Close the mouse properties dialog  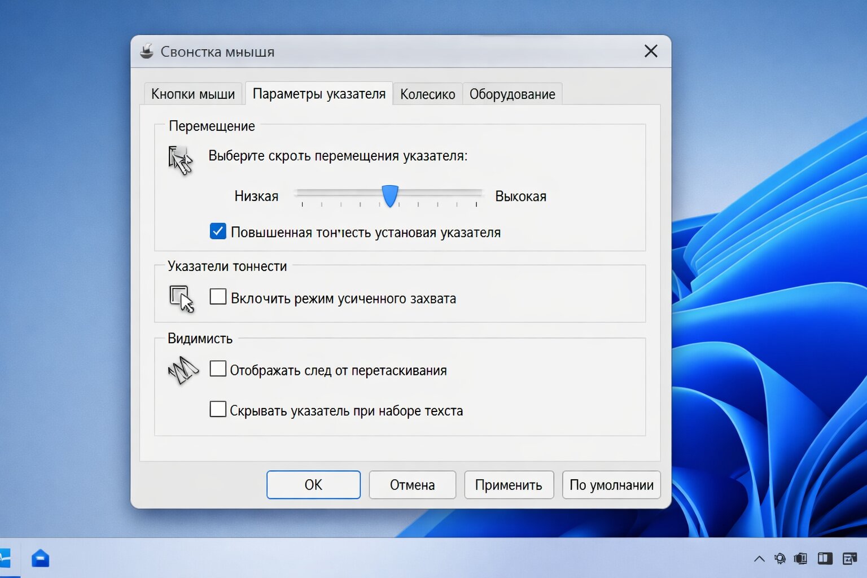pyautogui.click(x=651, y=51)
